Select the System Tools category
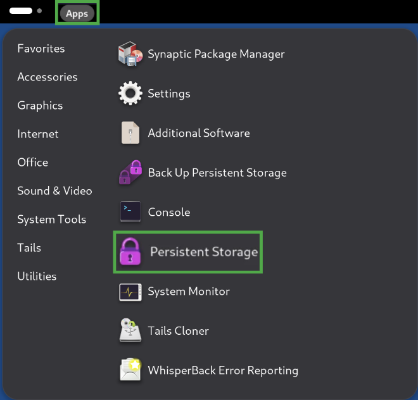The height and width of the screenshot is (400, 418). pos(52,220)
